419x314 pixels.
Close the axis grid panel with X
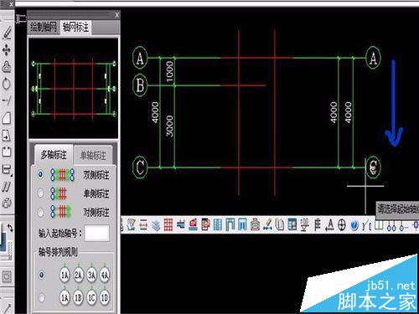117,15
